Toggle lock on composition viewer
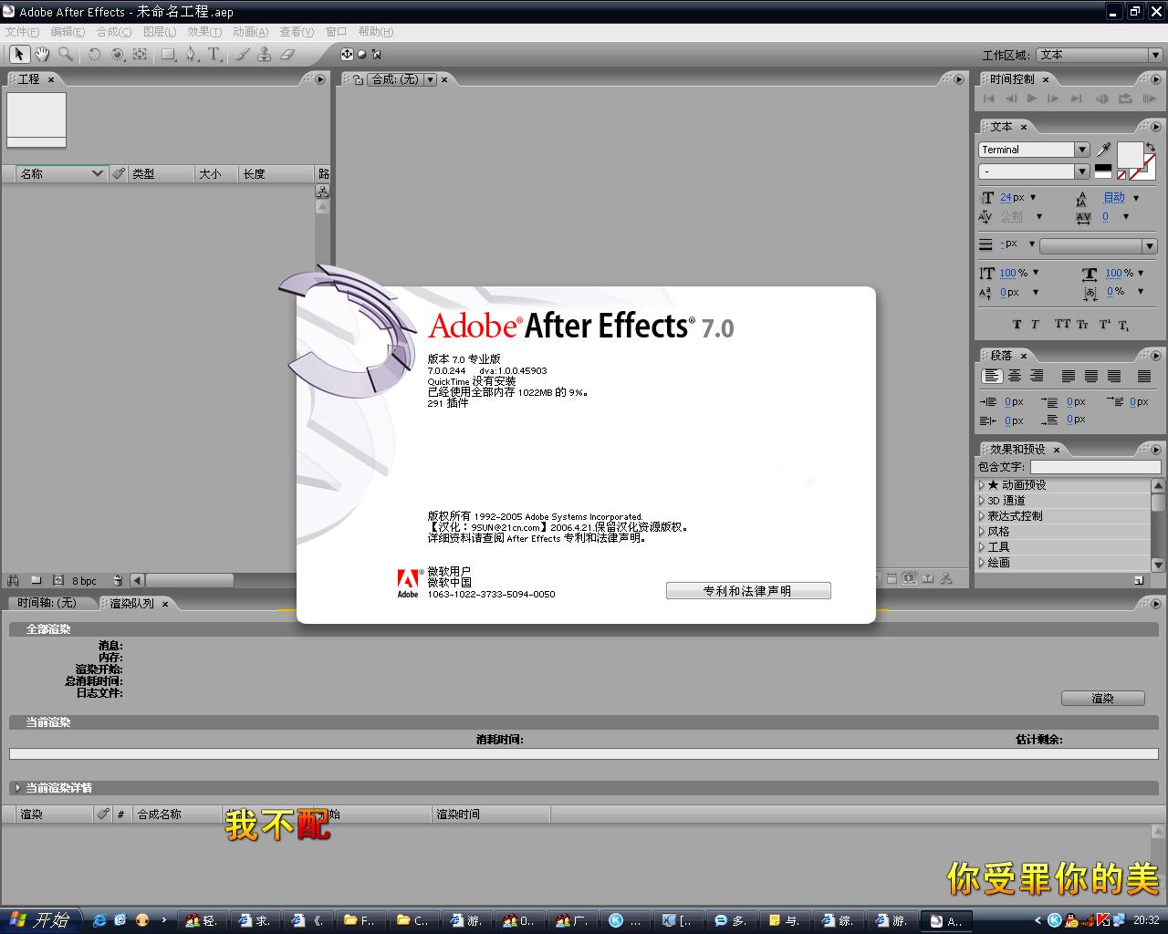This screenshot has height=934, width=1168. 359,79
